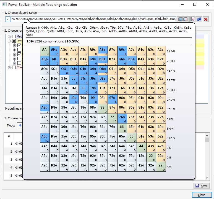Select flop row number 4
Image resolution: width=214 pixels, height=199 pixels.
[13, 168]
